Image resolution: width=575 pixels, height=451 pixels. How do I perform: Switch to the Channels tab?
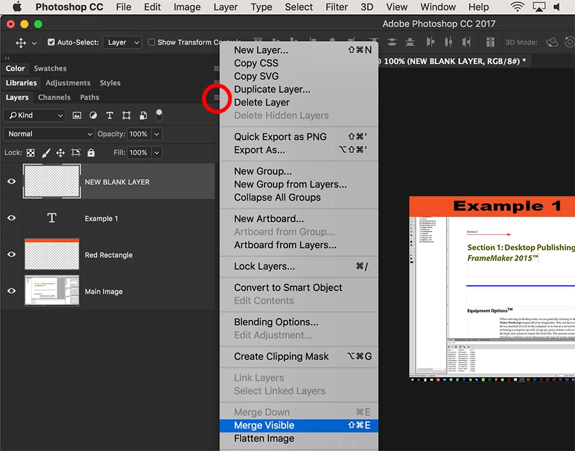(54, 97)
